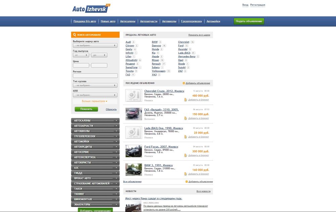Open the Toyota brand link

(x=129, y=71)
